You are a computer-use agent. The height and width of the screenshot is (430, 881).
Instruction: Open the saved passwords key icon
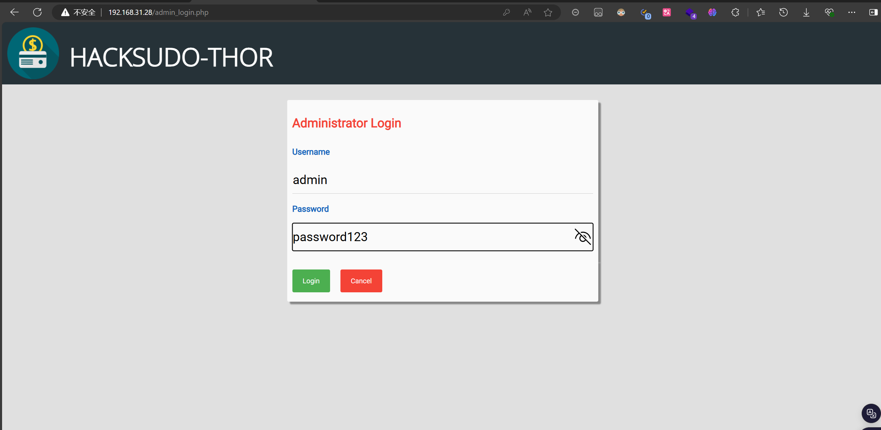click(x=506, y=12)
